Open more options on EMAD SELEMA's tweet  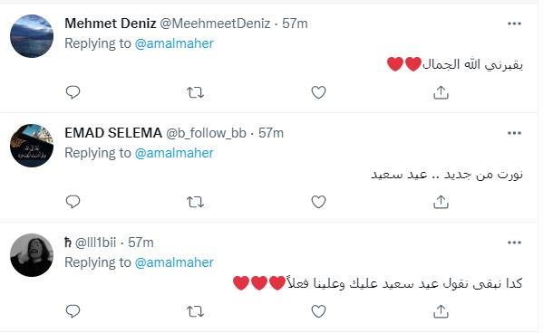[x=514, y=133]
